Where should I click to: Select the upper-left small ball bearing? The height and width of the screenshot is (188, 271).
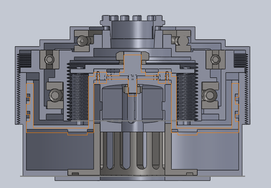point(82,40)
